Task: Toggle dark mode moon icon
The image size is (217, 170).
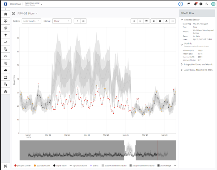Action: point(206,4)
